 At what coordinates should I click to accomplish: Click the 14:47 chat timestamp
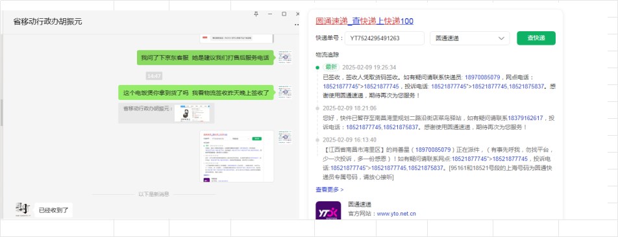154,76
